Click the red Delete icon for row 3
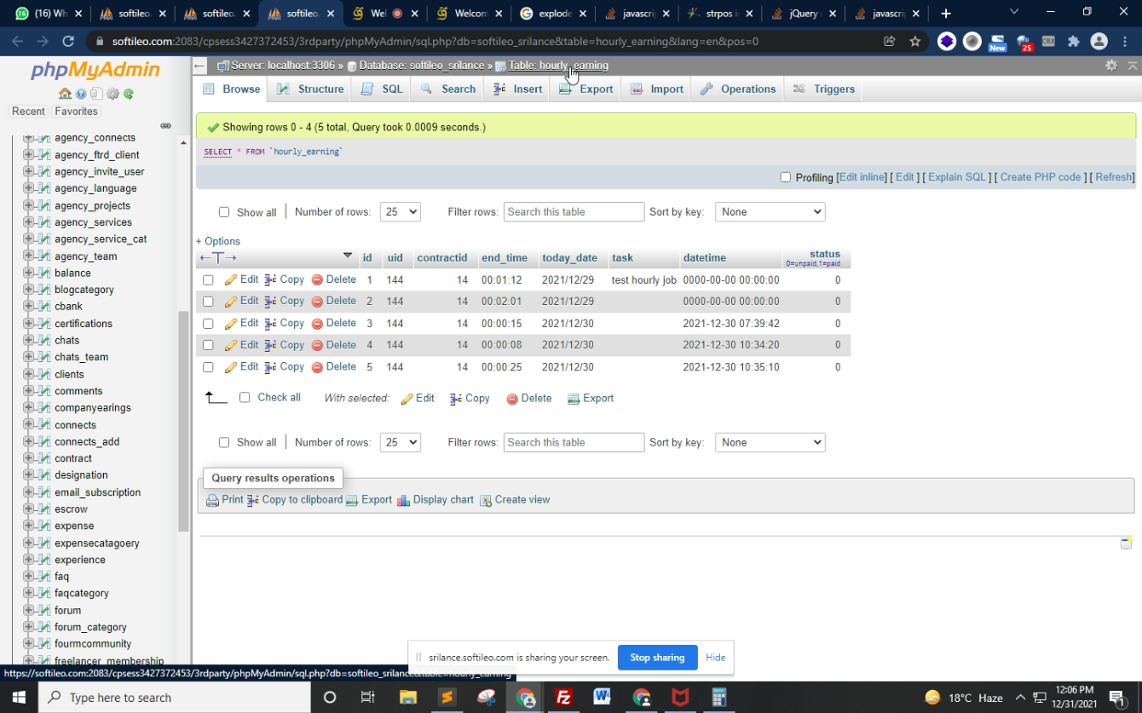The height and width of the screenshot is (713, 1142). point(317,324)
